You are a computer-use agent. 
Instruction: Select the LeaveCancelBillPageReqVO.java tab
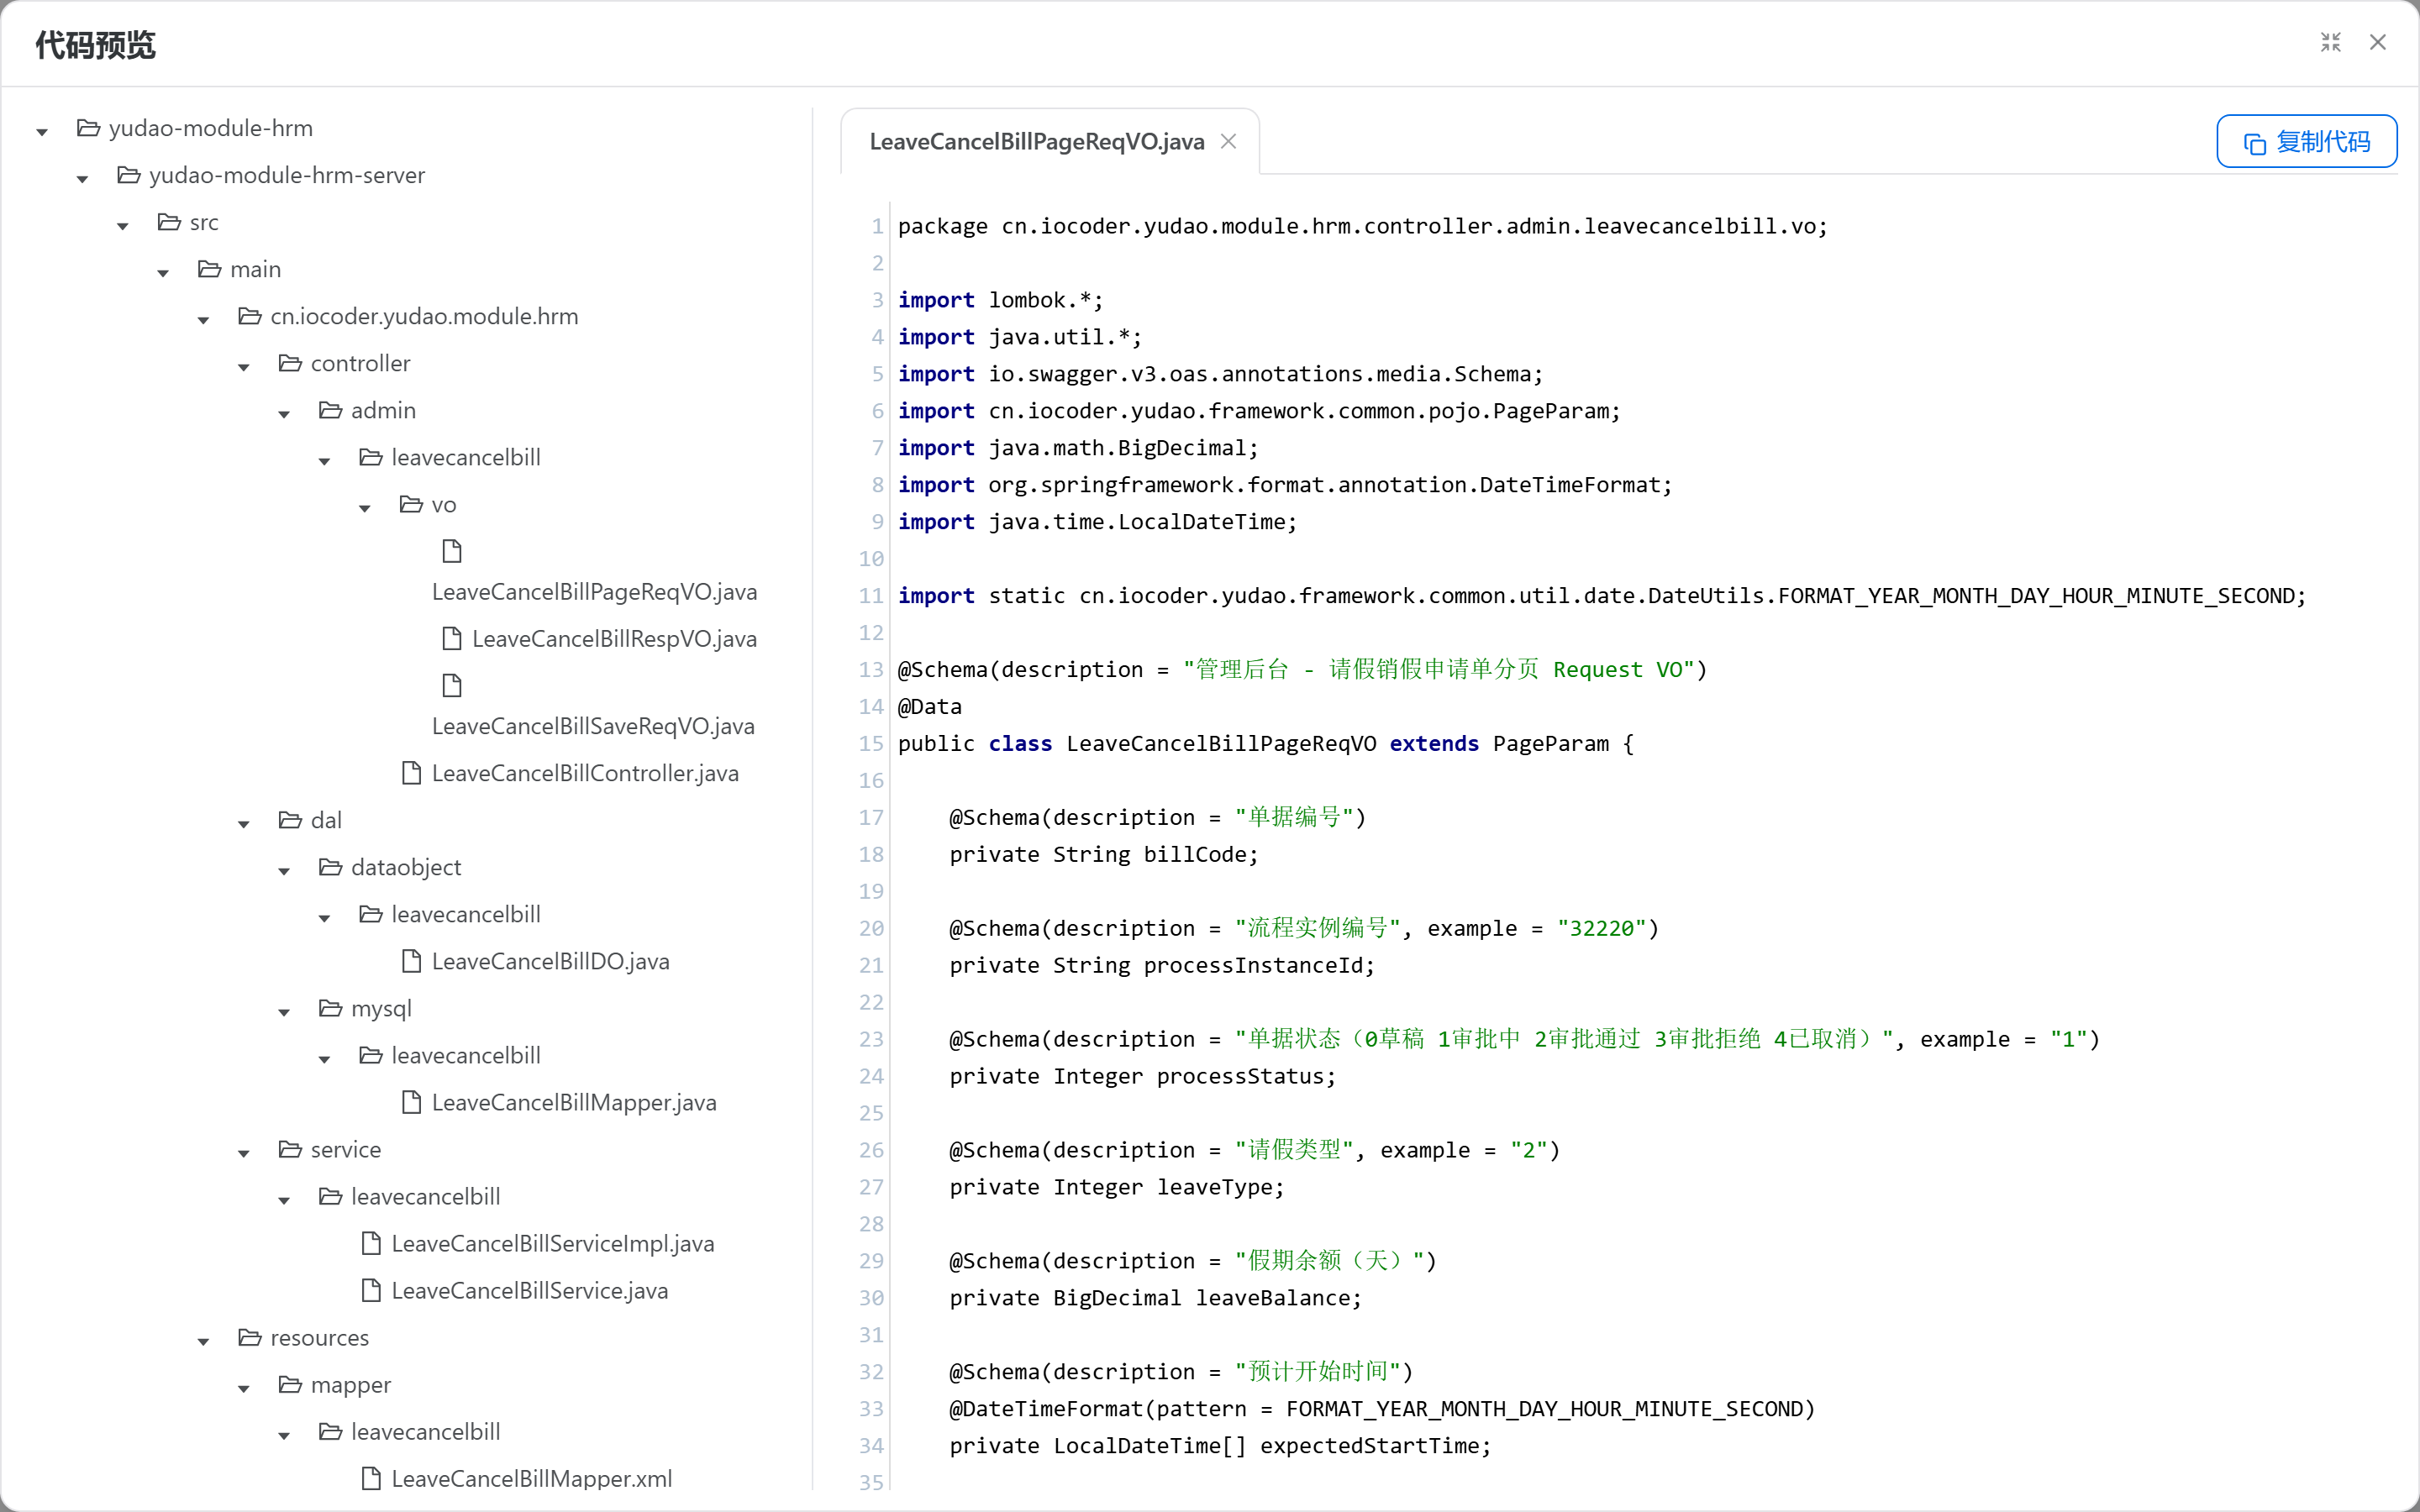1036,142
